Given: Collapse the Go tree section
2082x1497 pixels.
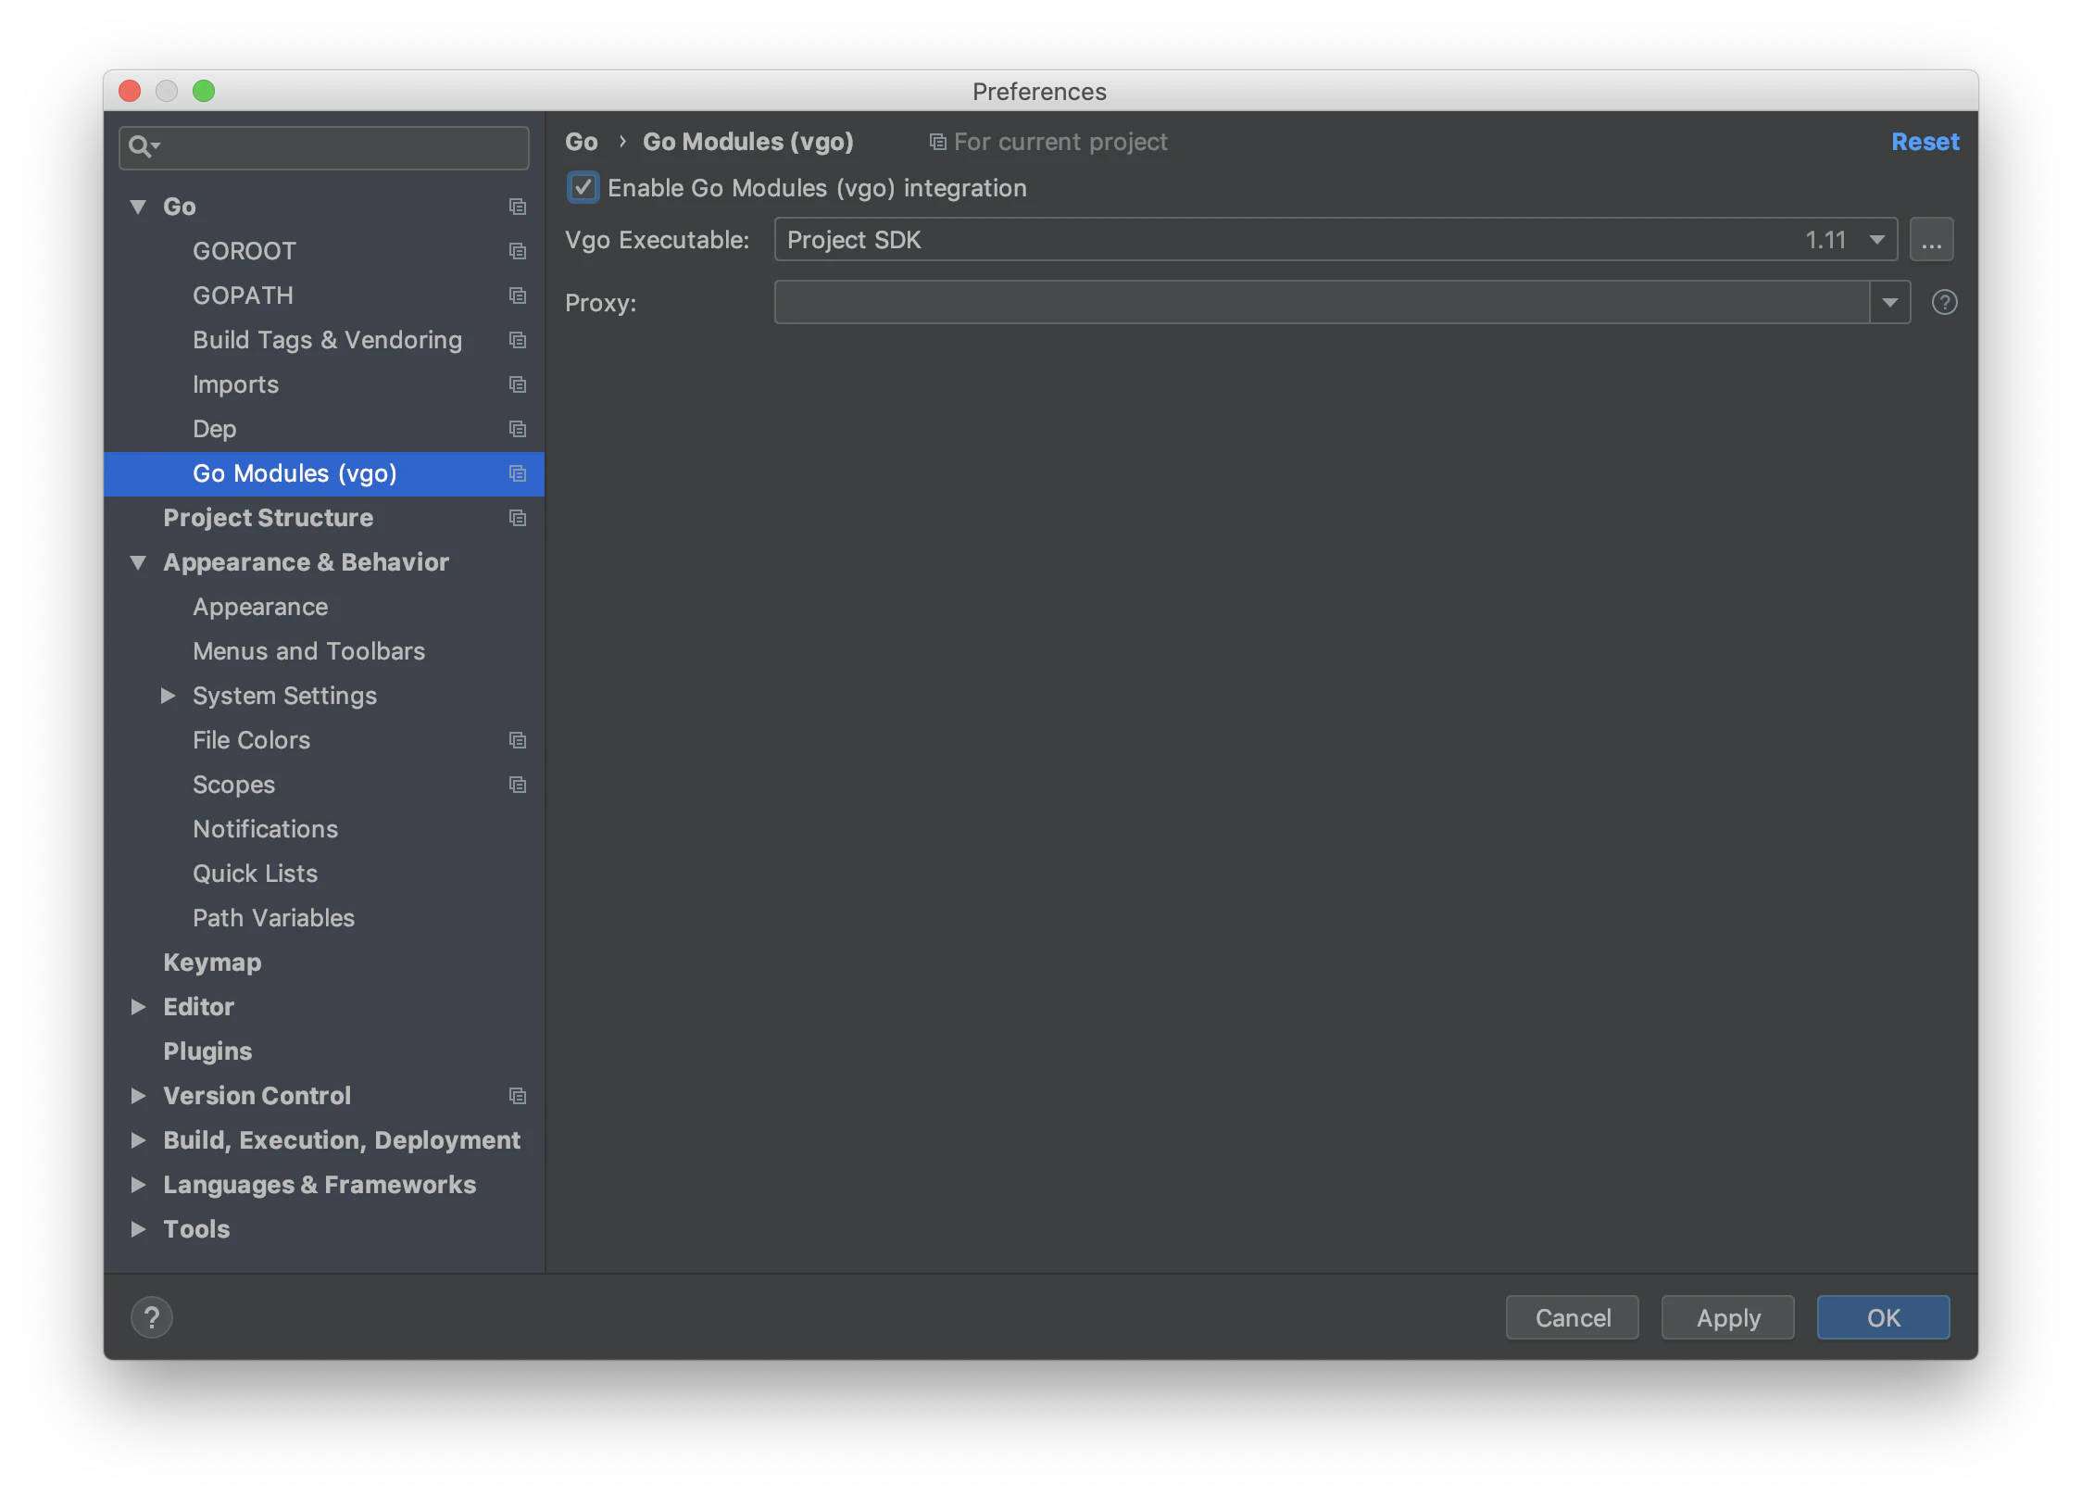Looking at the screenshot, I should coord(138,207).
